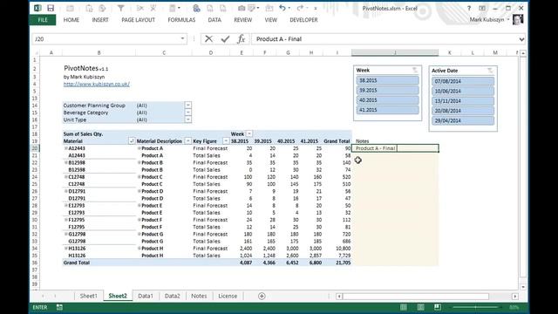Click vertical scrollbar down arrow
The image size is (558, 314).
(523, 287)
